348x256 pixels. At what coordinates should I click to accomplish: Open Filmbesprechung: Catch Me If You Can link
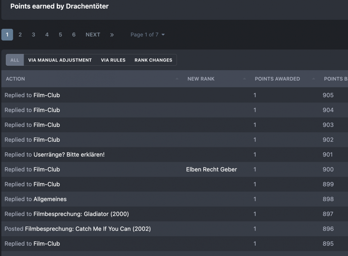coord(88,229)
